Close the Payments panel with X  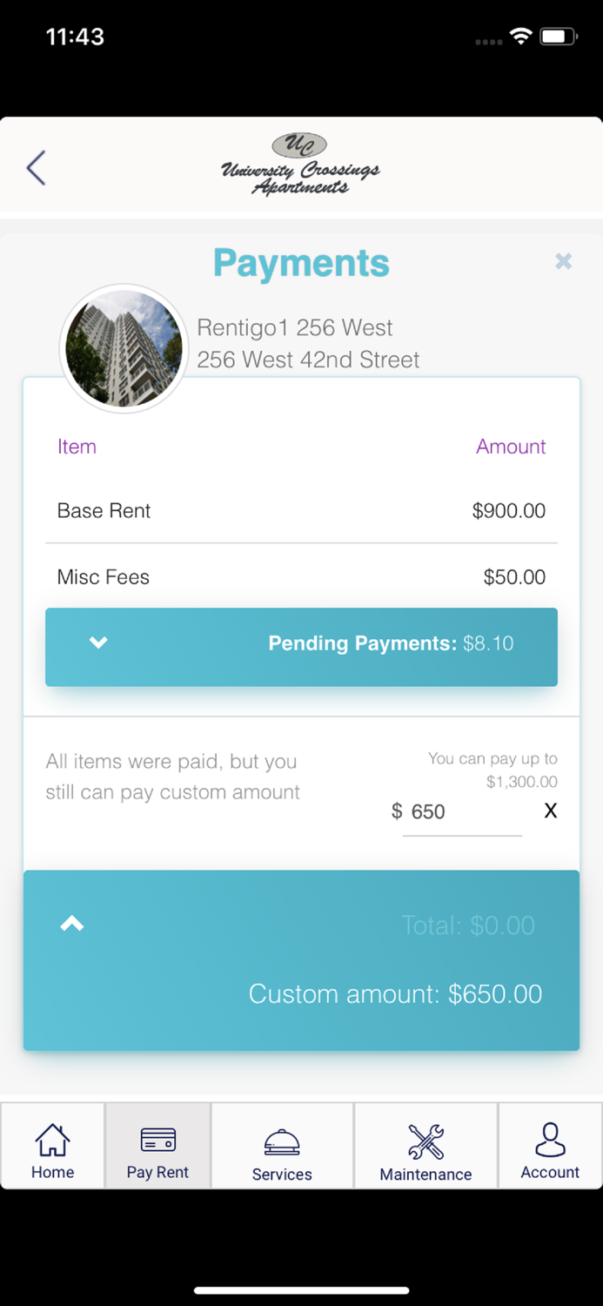pos(564,261)
